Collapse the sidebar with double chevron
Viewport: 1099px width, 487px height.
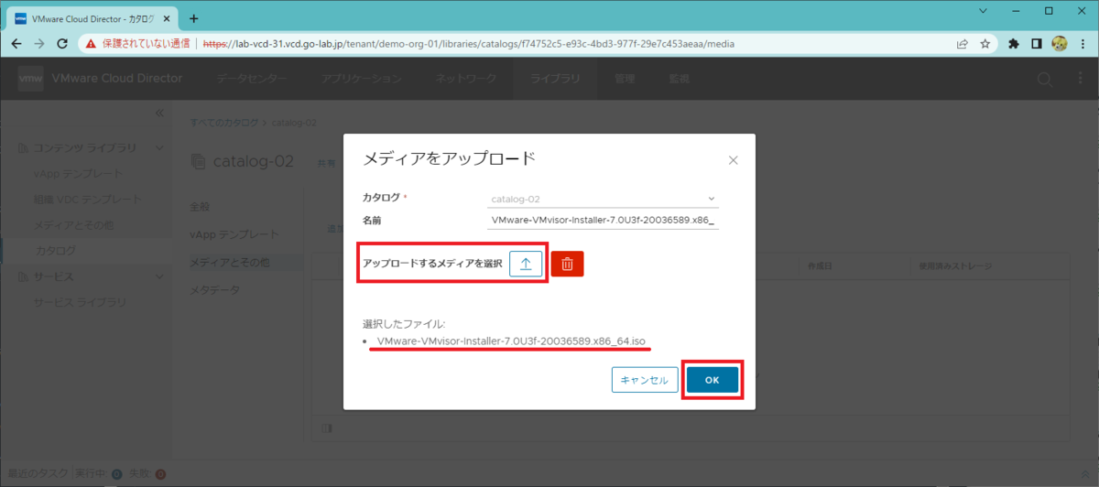(158, 114)
